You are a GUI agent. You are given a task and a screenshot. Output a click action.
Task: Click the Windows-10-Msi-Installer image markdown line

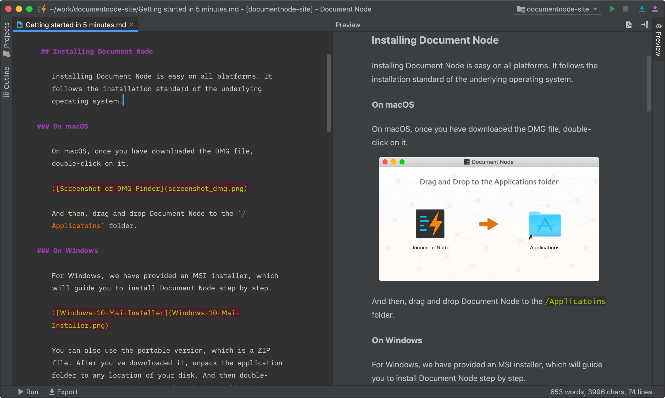point(146,319)
